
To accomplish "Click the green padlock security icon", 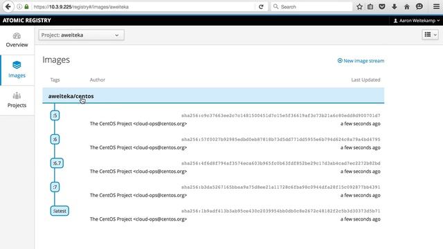I will [x=26, y=6].
